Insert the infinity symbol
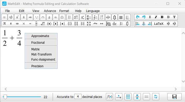 [17, 24]
